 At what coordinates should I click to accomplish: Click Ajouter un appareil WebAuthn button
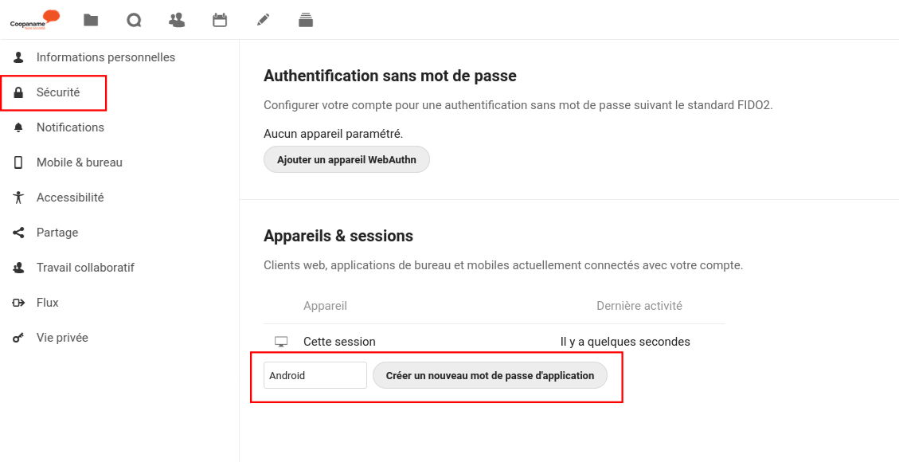[x=346, y=159]
